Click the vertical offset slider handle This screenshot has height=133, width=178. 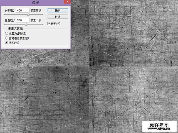pyautogui.click(x=26, y=24)
